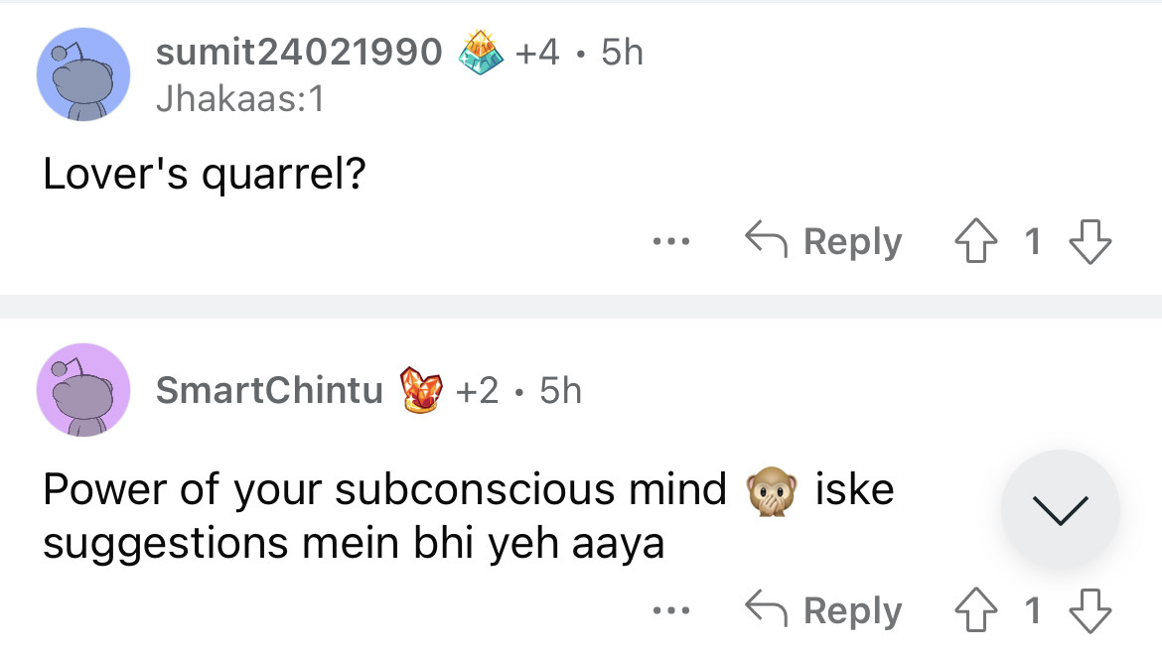Viewport: 1162px width, 658px height.
Task: Reply to the "Lover's quarrel?" comment
Action: click(x=824, y=241)
